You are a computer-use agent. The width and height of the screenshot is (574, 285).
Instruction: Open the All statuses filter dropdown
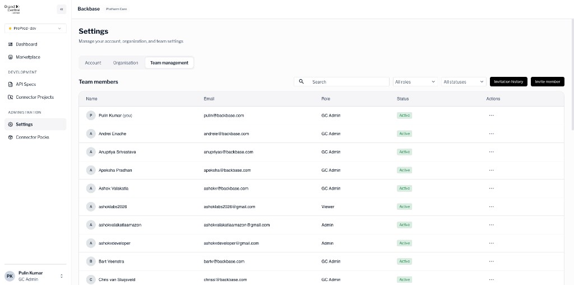(x=464, y=82)
